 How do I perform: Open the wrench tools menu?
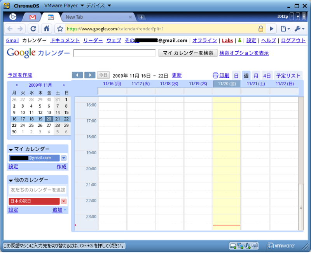tap(299, 29)
